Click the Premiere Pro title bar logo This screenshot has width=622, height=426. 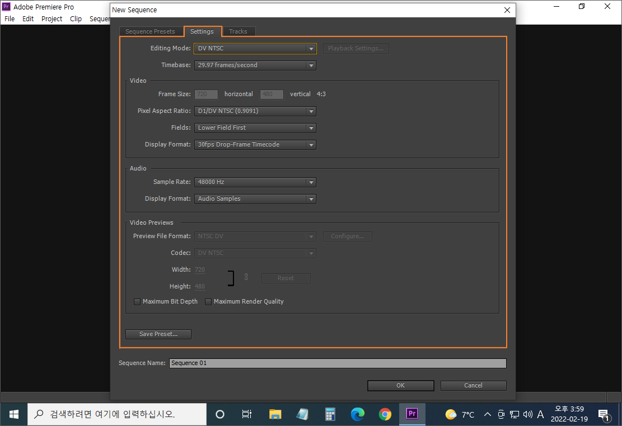point(6,7)
